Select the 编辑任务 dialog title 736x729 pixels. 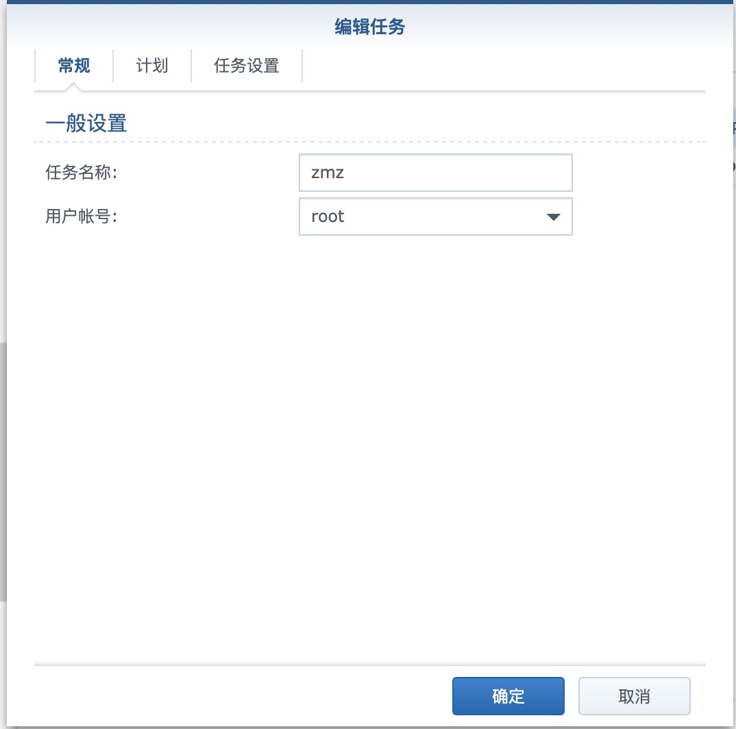[370, 27]
